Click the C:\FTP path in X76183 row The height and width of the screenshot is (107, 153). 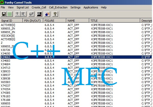(147, 96)
